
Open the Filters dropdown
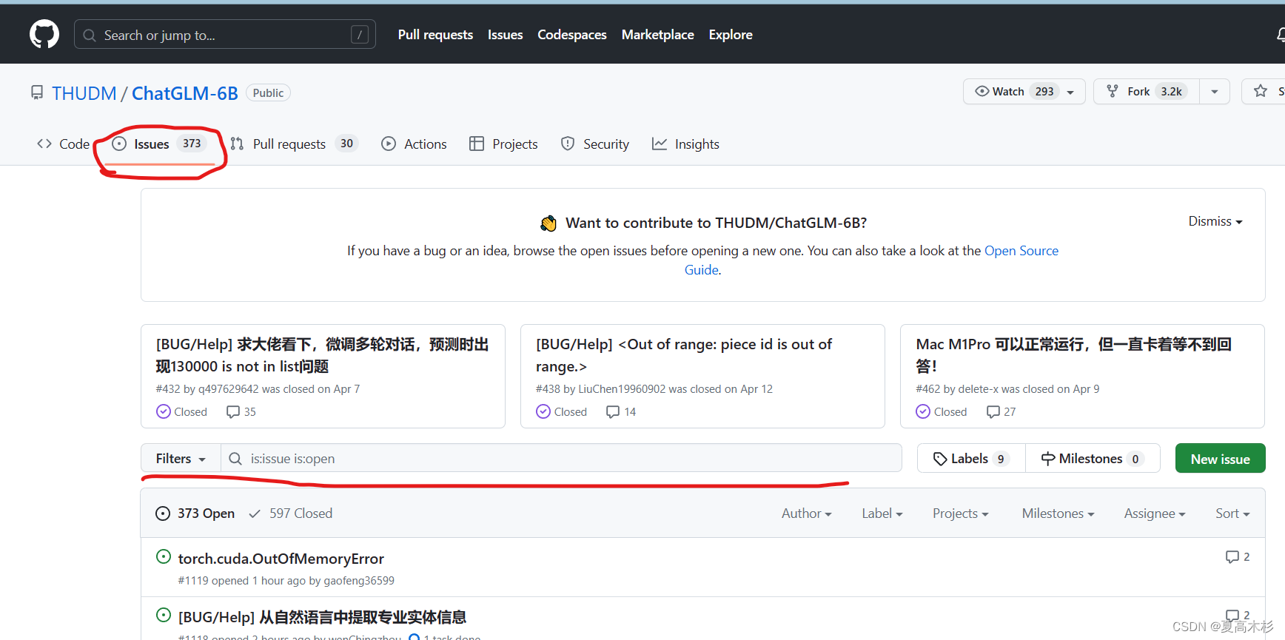pos(181,459)
